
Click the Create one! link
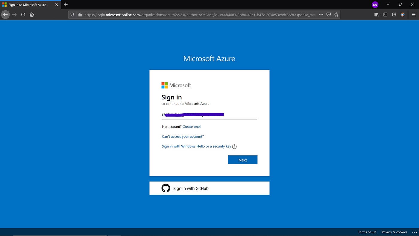(x=192, y=127)
